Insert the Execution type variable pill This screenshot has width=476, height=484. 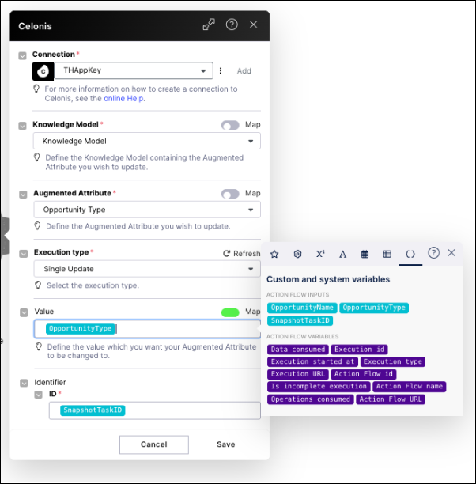coord(393,361)
